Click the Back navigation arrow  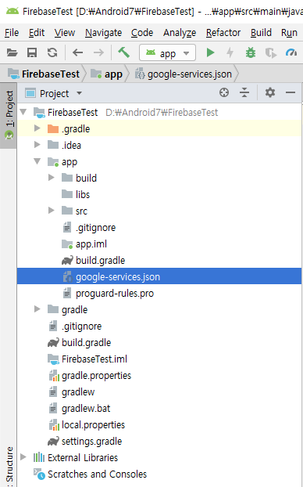tap(78, 52)
